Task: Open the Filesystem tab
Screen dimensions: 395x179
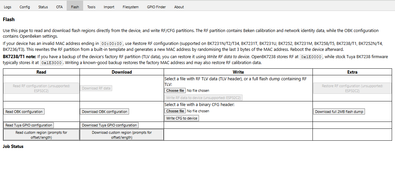Action: [130, 7]
